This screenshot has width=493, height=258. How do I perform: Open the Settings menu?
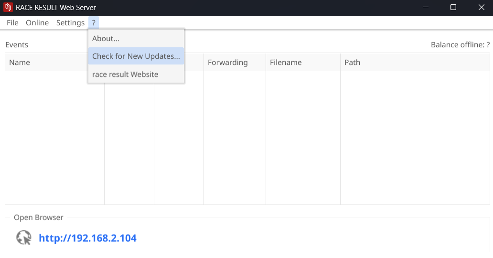tap(70, 23)
